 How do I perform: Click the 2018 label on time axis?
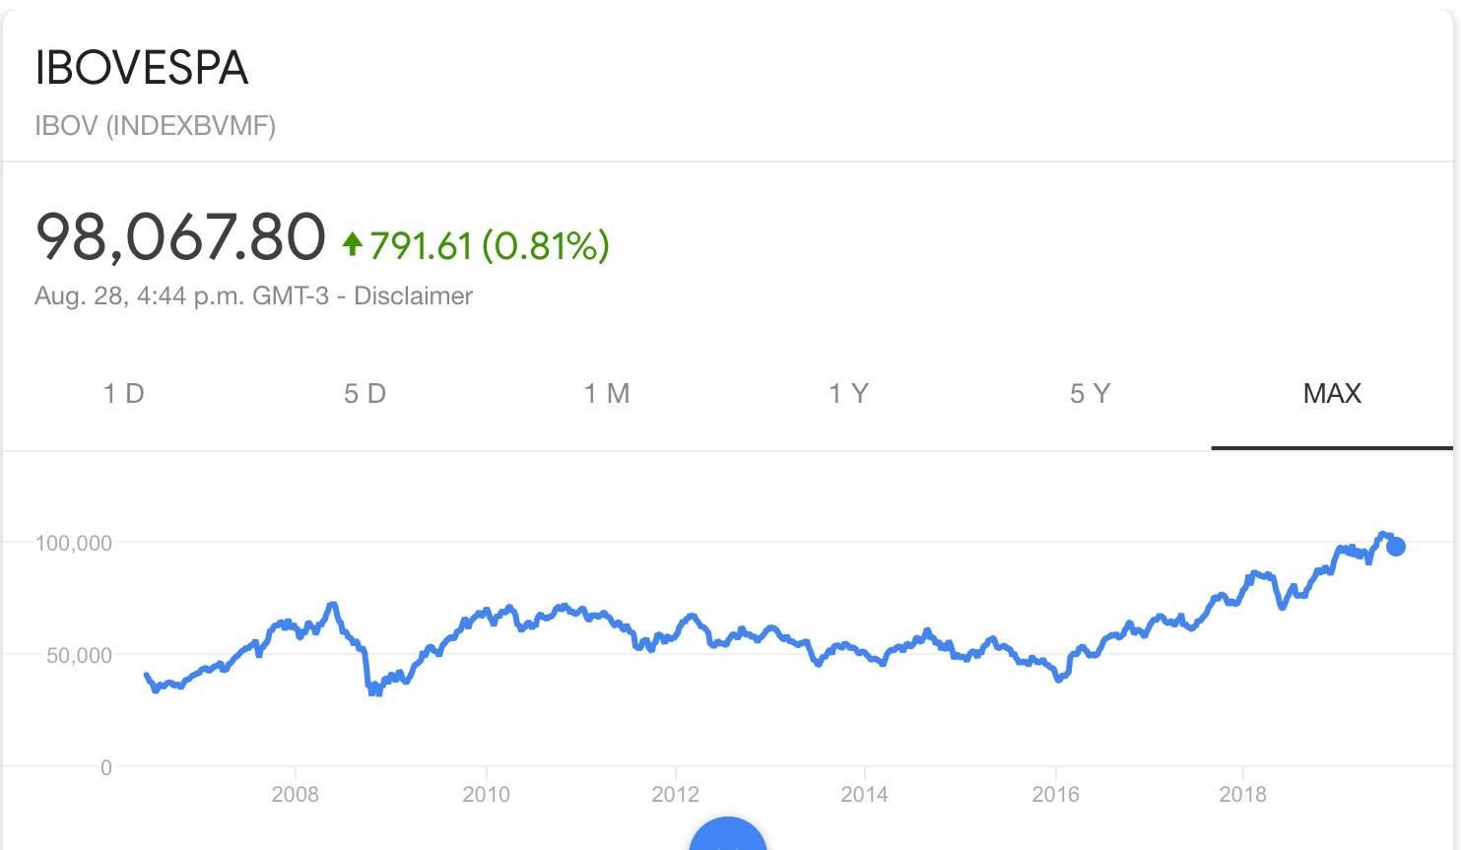coord(1242,795)
